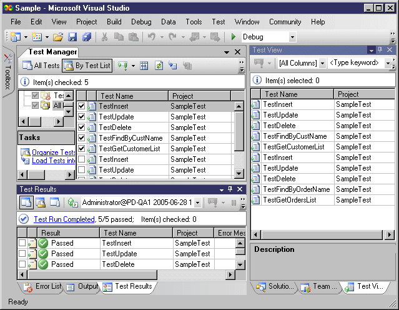This screenshot has height=310, width=399.
Task: Click the Load Tests into link
Action: point(54,161)
